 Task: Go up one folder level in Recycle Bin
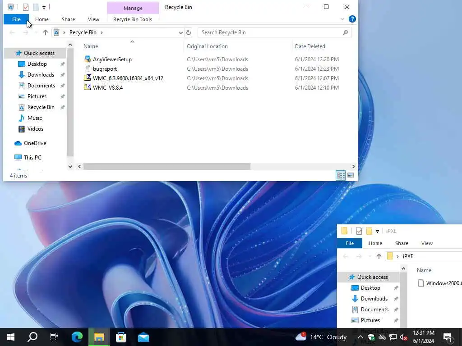pyautogui.click(x=46, y=32)
